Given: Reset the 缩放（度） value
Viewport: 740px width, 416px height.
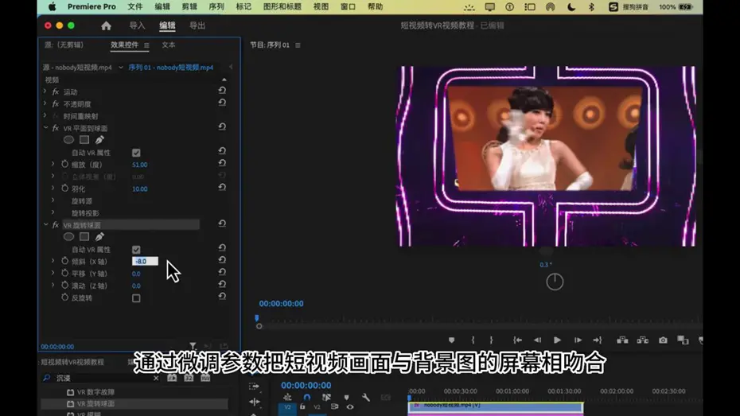Looking at the screenshot, I should 222,163.
